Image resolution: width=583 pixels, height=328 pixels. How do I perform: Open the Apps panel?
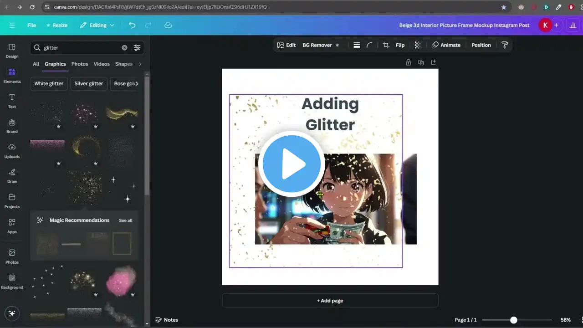pos(12,226)
